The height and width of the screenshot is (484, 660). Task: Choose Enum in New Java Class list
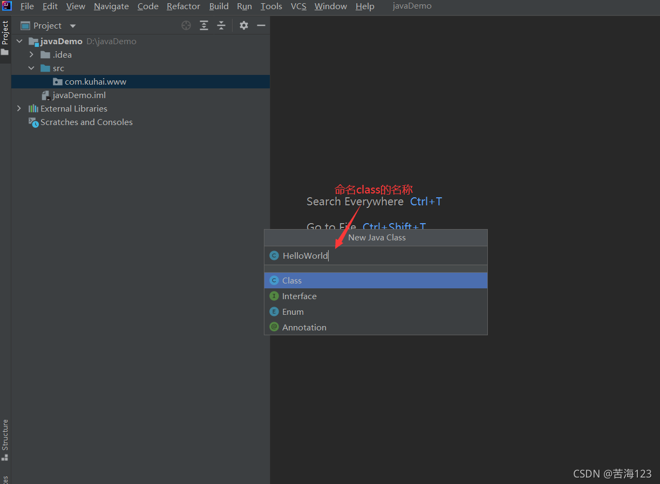pyautogui.click(x=376, y=312)
